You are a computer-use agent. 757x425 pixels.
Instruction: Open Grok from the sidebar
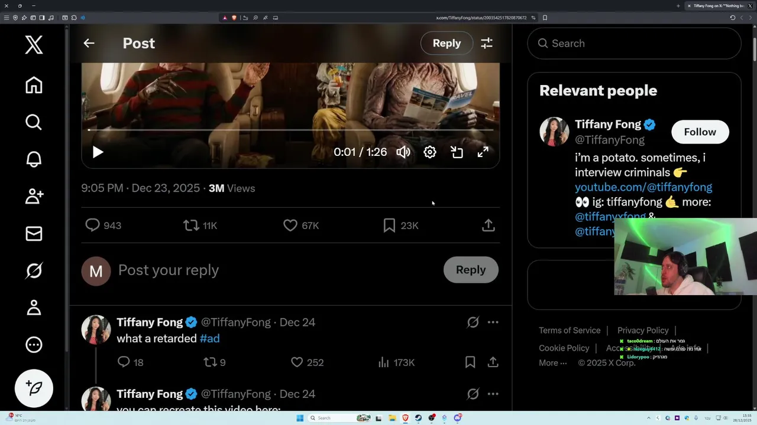pyautogui.click(x=34, y=271)
